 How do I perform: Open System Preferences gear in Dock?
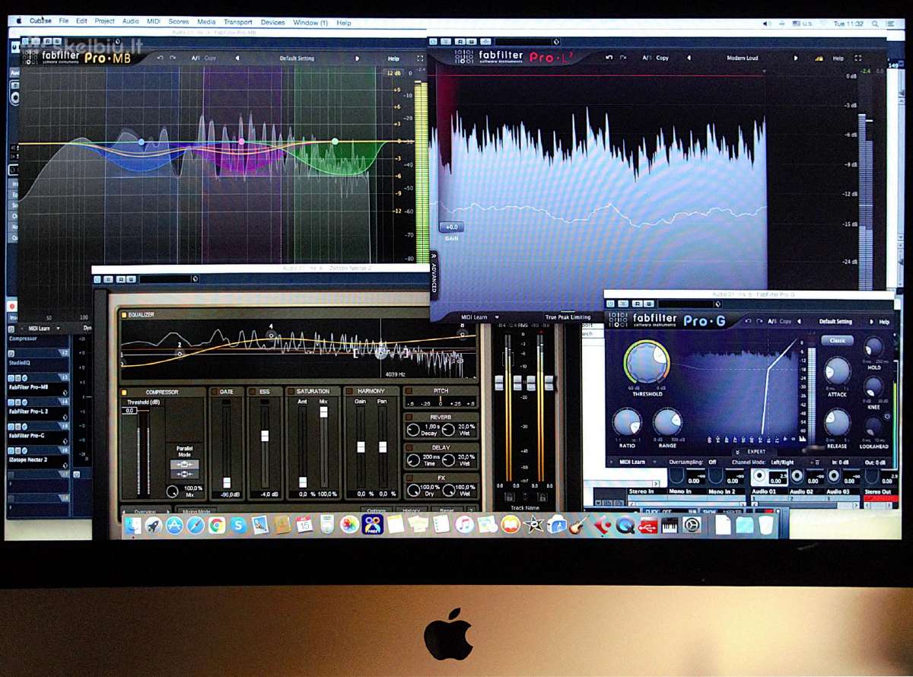(x=692, y=525)
